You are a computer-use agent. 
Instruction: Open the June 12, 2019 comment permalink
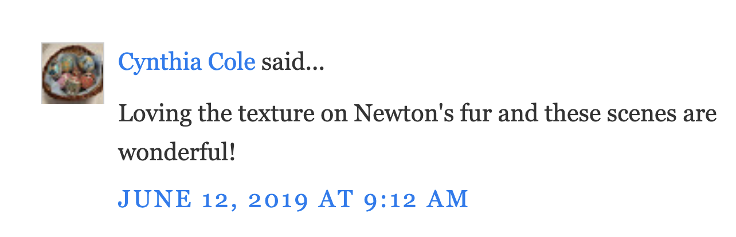point(293,199)
